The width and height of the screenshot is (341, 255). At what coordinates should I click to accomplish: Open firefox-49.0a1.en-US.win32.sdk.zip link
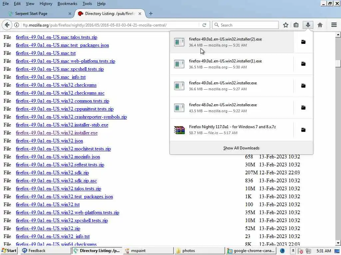[x=52, y=173]
